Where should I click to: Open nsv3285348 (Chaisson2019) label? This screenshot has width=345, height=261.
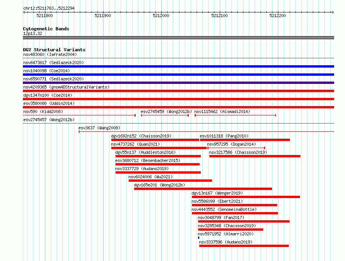(x=227, y=226)
